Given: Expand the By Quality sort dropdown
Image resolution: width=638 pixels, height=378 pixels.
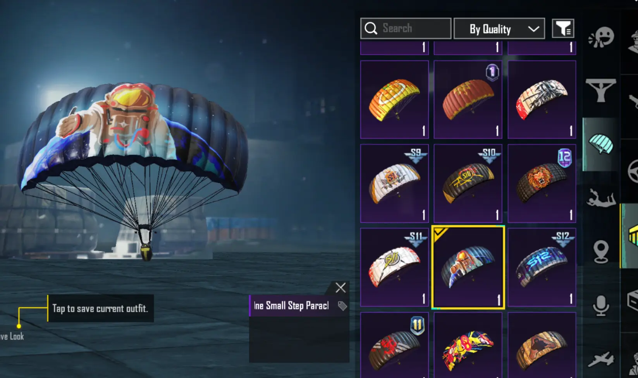Looking at the screenshot, I should pos(499,28).
